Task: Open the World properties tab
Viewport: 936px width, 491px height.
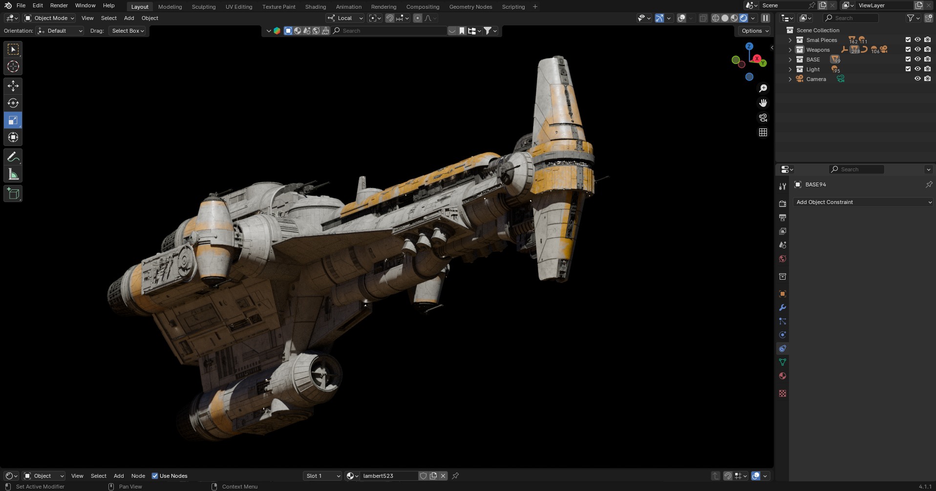Action: 783,259
